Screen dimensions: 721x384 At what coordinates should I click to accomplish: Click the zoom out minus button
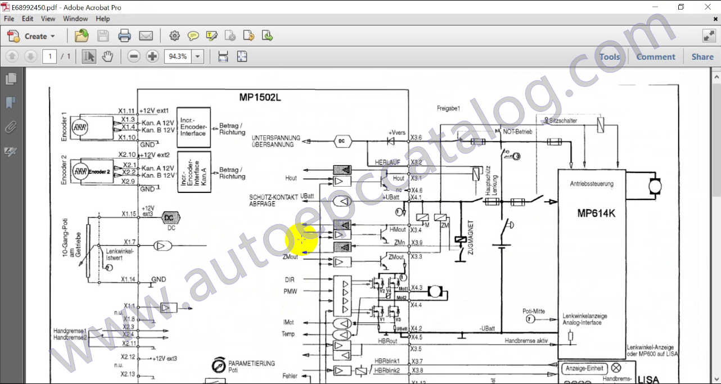[x=133, y=56]
